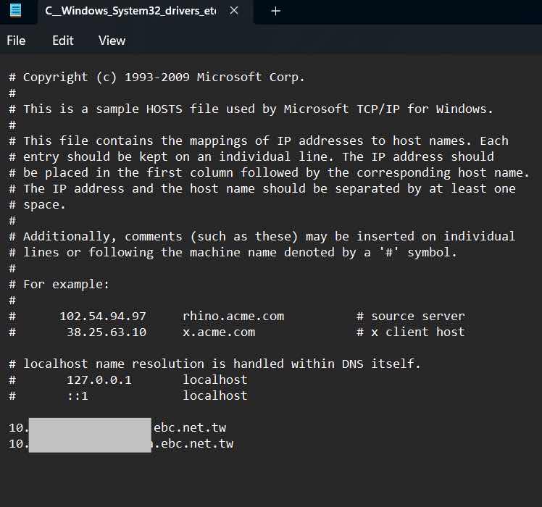Screen dimensions: 542x507
Task: Click the Notepad app icon
Action: (15, 10)
